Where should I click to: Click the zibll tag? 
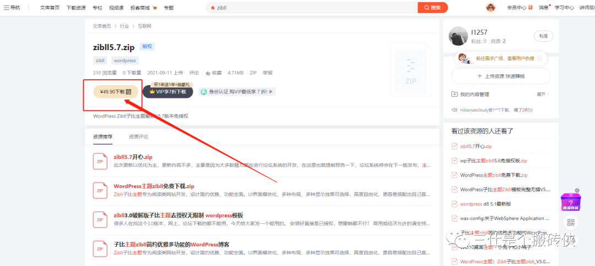click(100, 60)
